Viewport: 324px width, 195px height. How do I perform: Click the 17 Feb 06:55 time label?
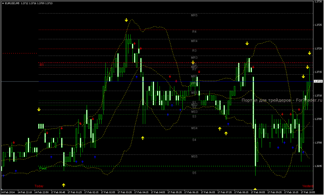coord(208,192)
